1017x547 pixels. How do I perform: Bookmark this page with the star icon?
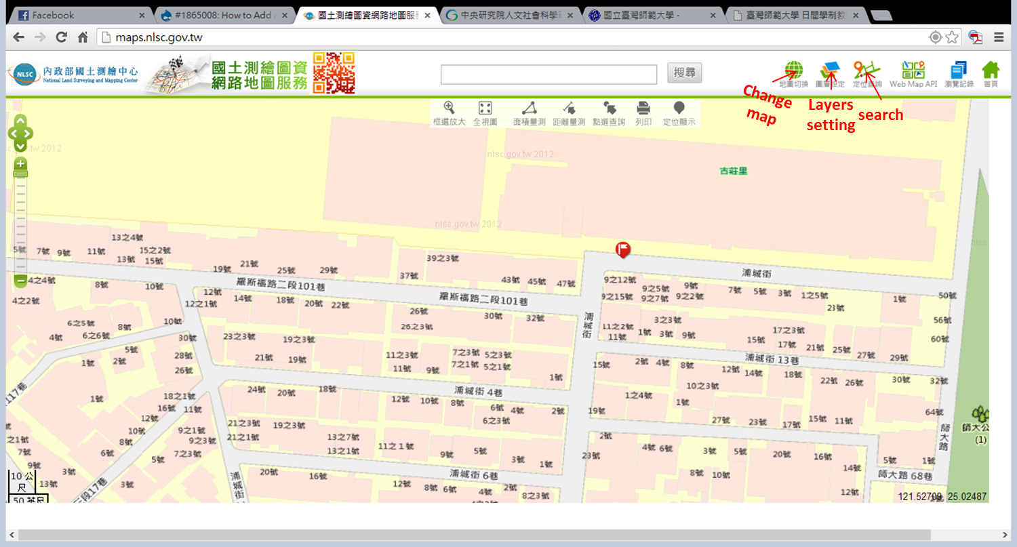(952, 37)
